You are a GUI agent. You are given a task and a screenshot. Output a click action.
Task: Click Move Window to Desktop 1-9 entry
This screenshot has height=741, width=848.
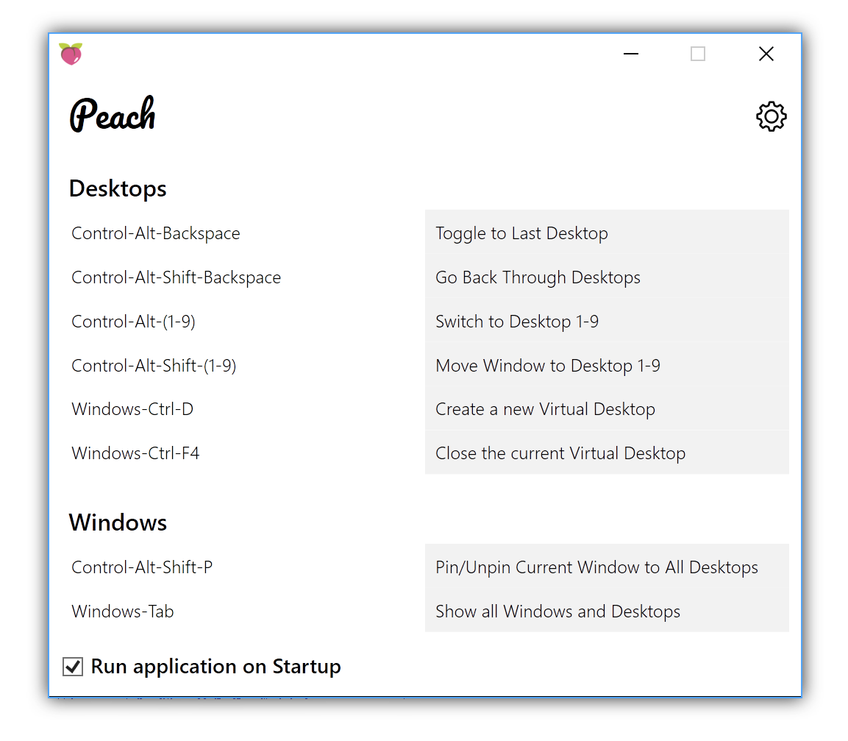click(x=607, y=366)
